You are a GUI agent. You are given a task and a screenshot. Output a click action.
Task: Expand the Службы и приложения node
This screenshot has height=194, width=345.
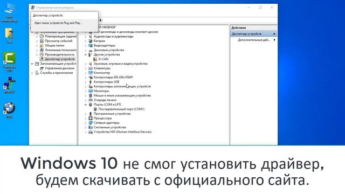[x=32, y=73]
